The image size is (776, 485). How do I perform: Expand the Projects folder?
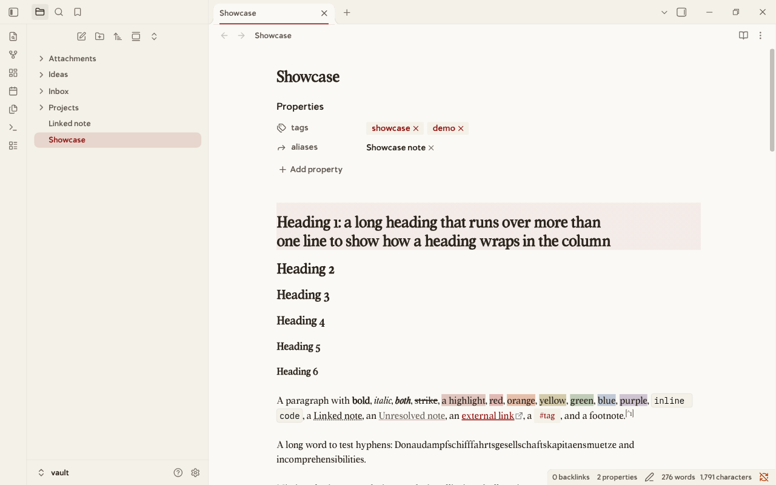click(118, 107)
